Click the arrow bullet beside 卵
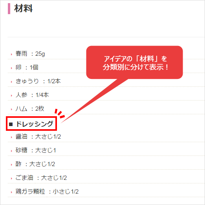Screen dimensions: 205x205 11,68
